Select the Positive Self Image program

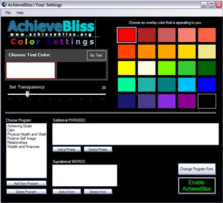[x=21, y=138]
